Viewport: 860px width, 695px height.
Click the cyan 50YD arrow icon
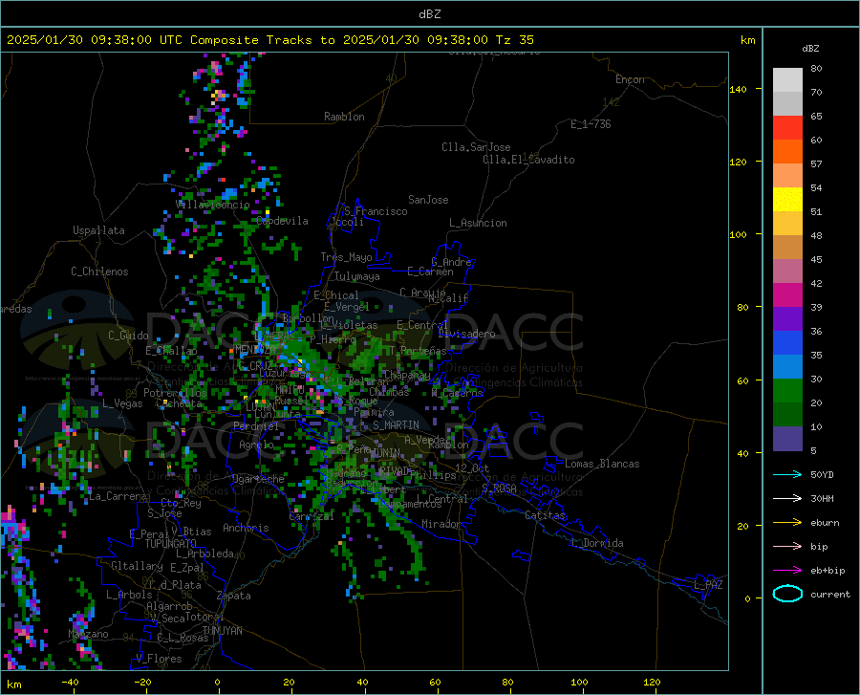787,474
